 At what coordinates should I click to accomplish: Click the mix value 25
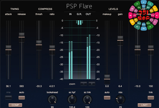[x=120, y=107]
